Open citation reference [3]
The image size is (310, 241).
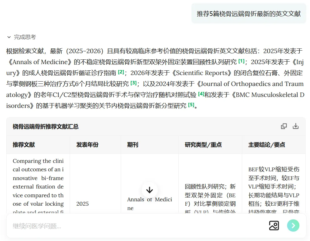[134, 83]
